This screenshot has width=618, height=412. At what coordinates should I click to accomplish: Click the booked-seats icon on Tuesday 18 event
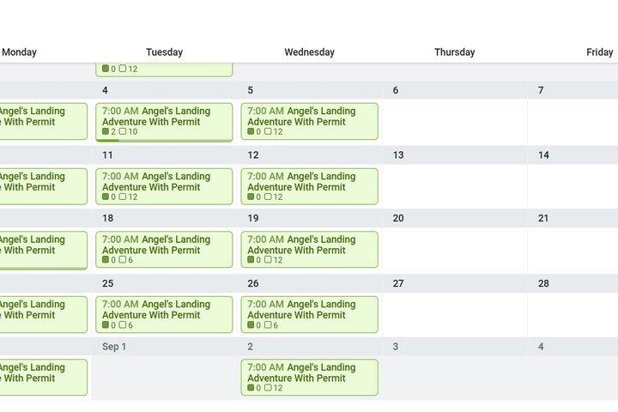[106, 259]
